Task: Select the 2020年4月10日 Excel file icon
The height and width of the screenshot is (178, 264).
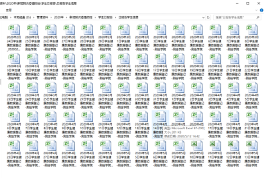Action: point(87,116)
